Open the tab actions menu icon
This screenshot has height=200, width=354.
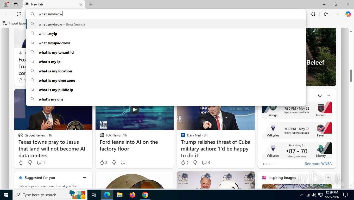tap(16, 4)
